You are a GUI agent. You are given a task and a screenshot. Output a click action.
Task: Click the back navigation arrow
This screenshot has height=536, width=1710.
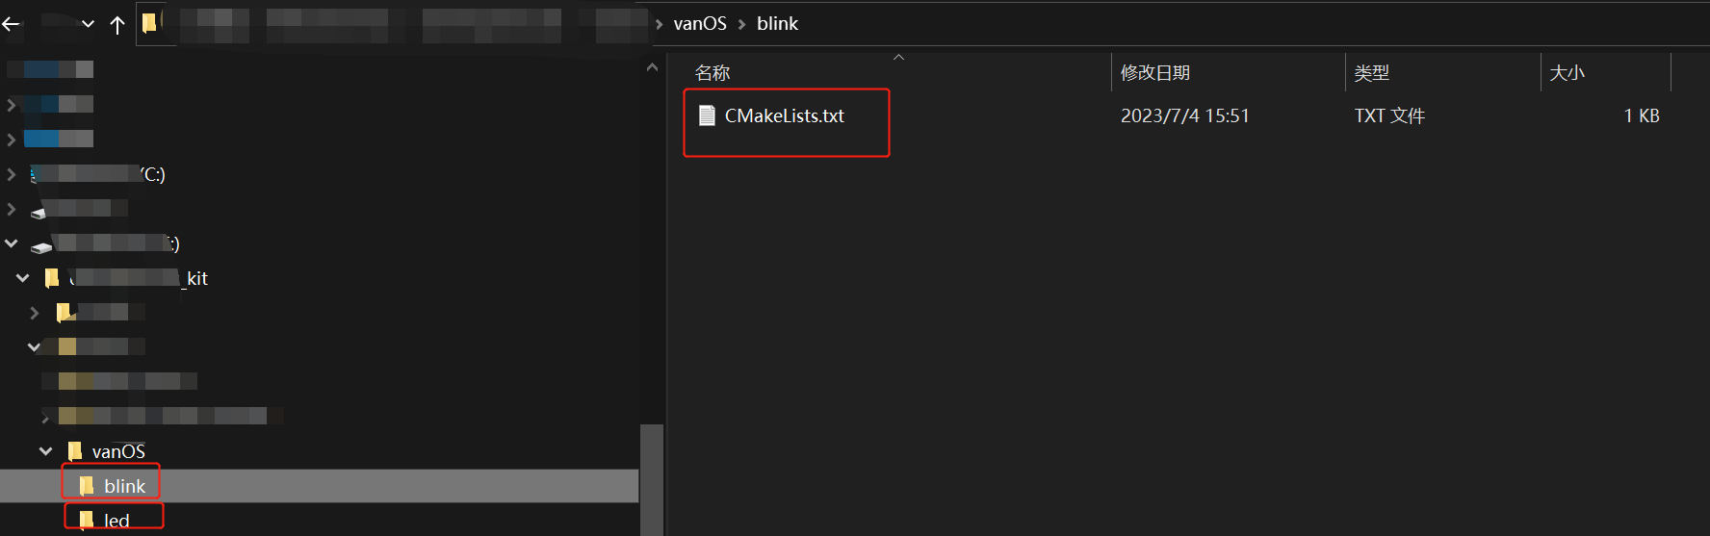[11, 24]
